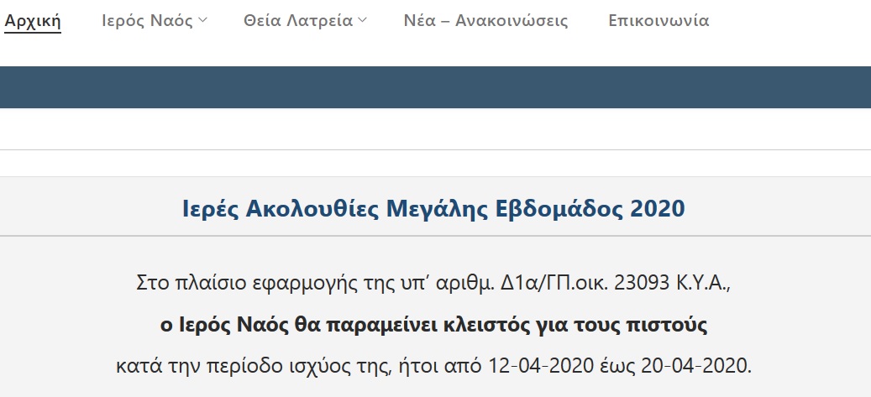Click the Ιερές Ακολουθίες Μεγάλης Εβδομάδος heading
This screenshot has width=871, height=397.
[434, 208]
